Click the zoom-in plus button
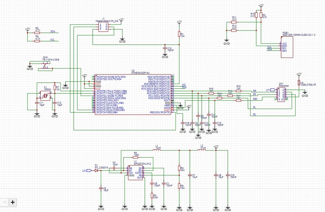 pyautogui.click(x=12, y=202)
